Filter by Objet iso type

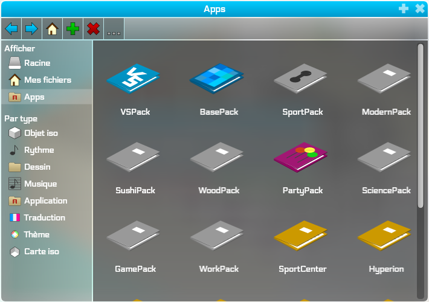coord(47,133)
